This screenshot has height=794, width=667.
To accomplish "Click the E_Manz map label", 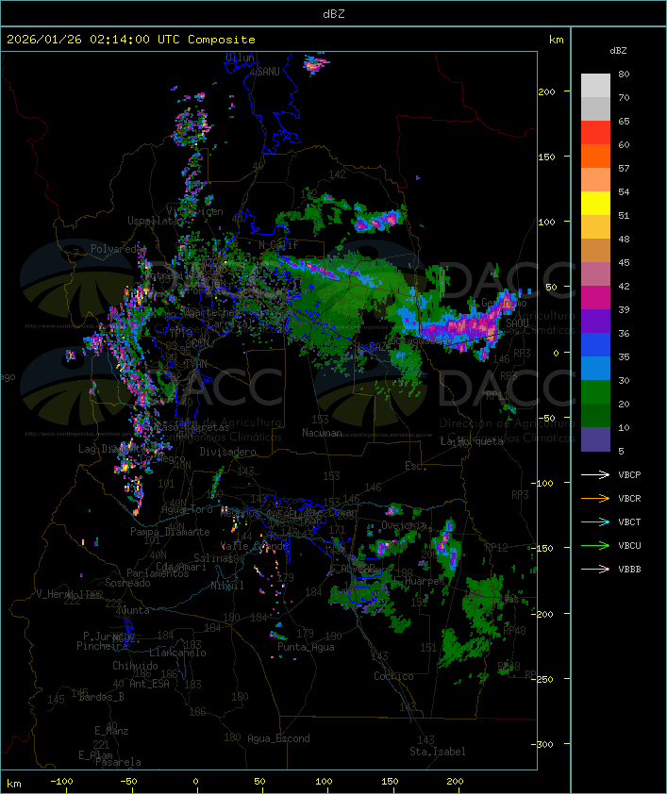I will 111,731.
